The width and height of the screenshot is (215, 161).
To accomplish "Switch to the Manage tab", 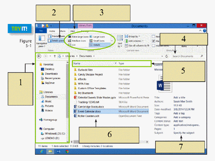I will click(85, 31).
